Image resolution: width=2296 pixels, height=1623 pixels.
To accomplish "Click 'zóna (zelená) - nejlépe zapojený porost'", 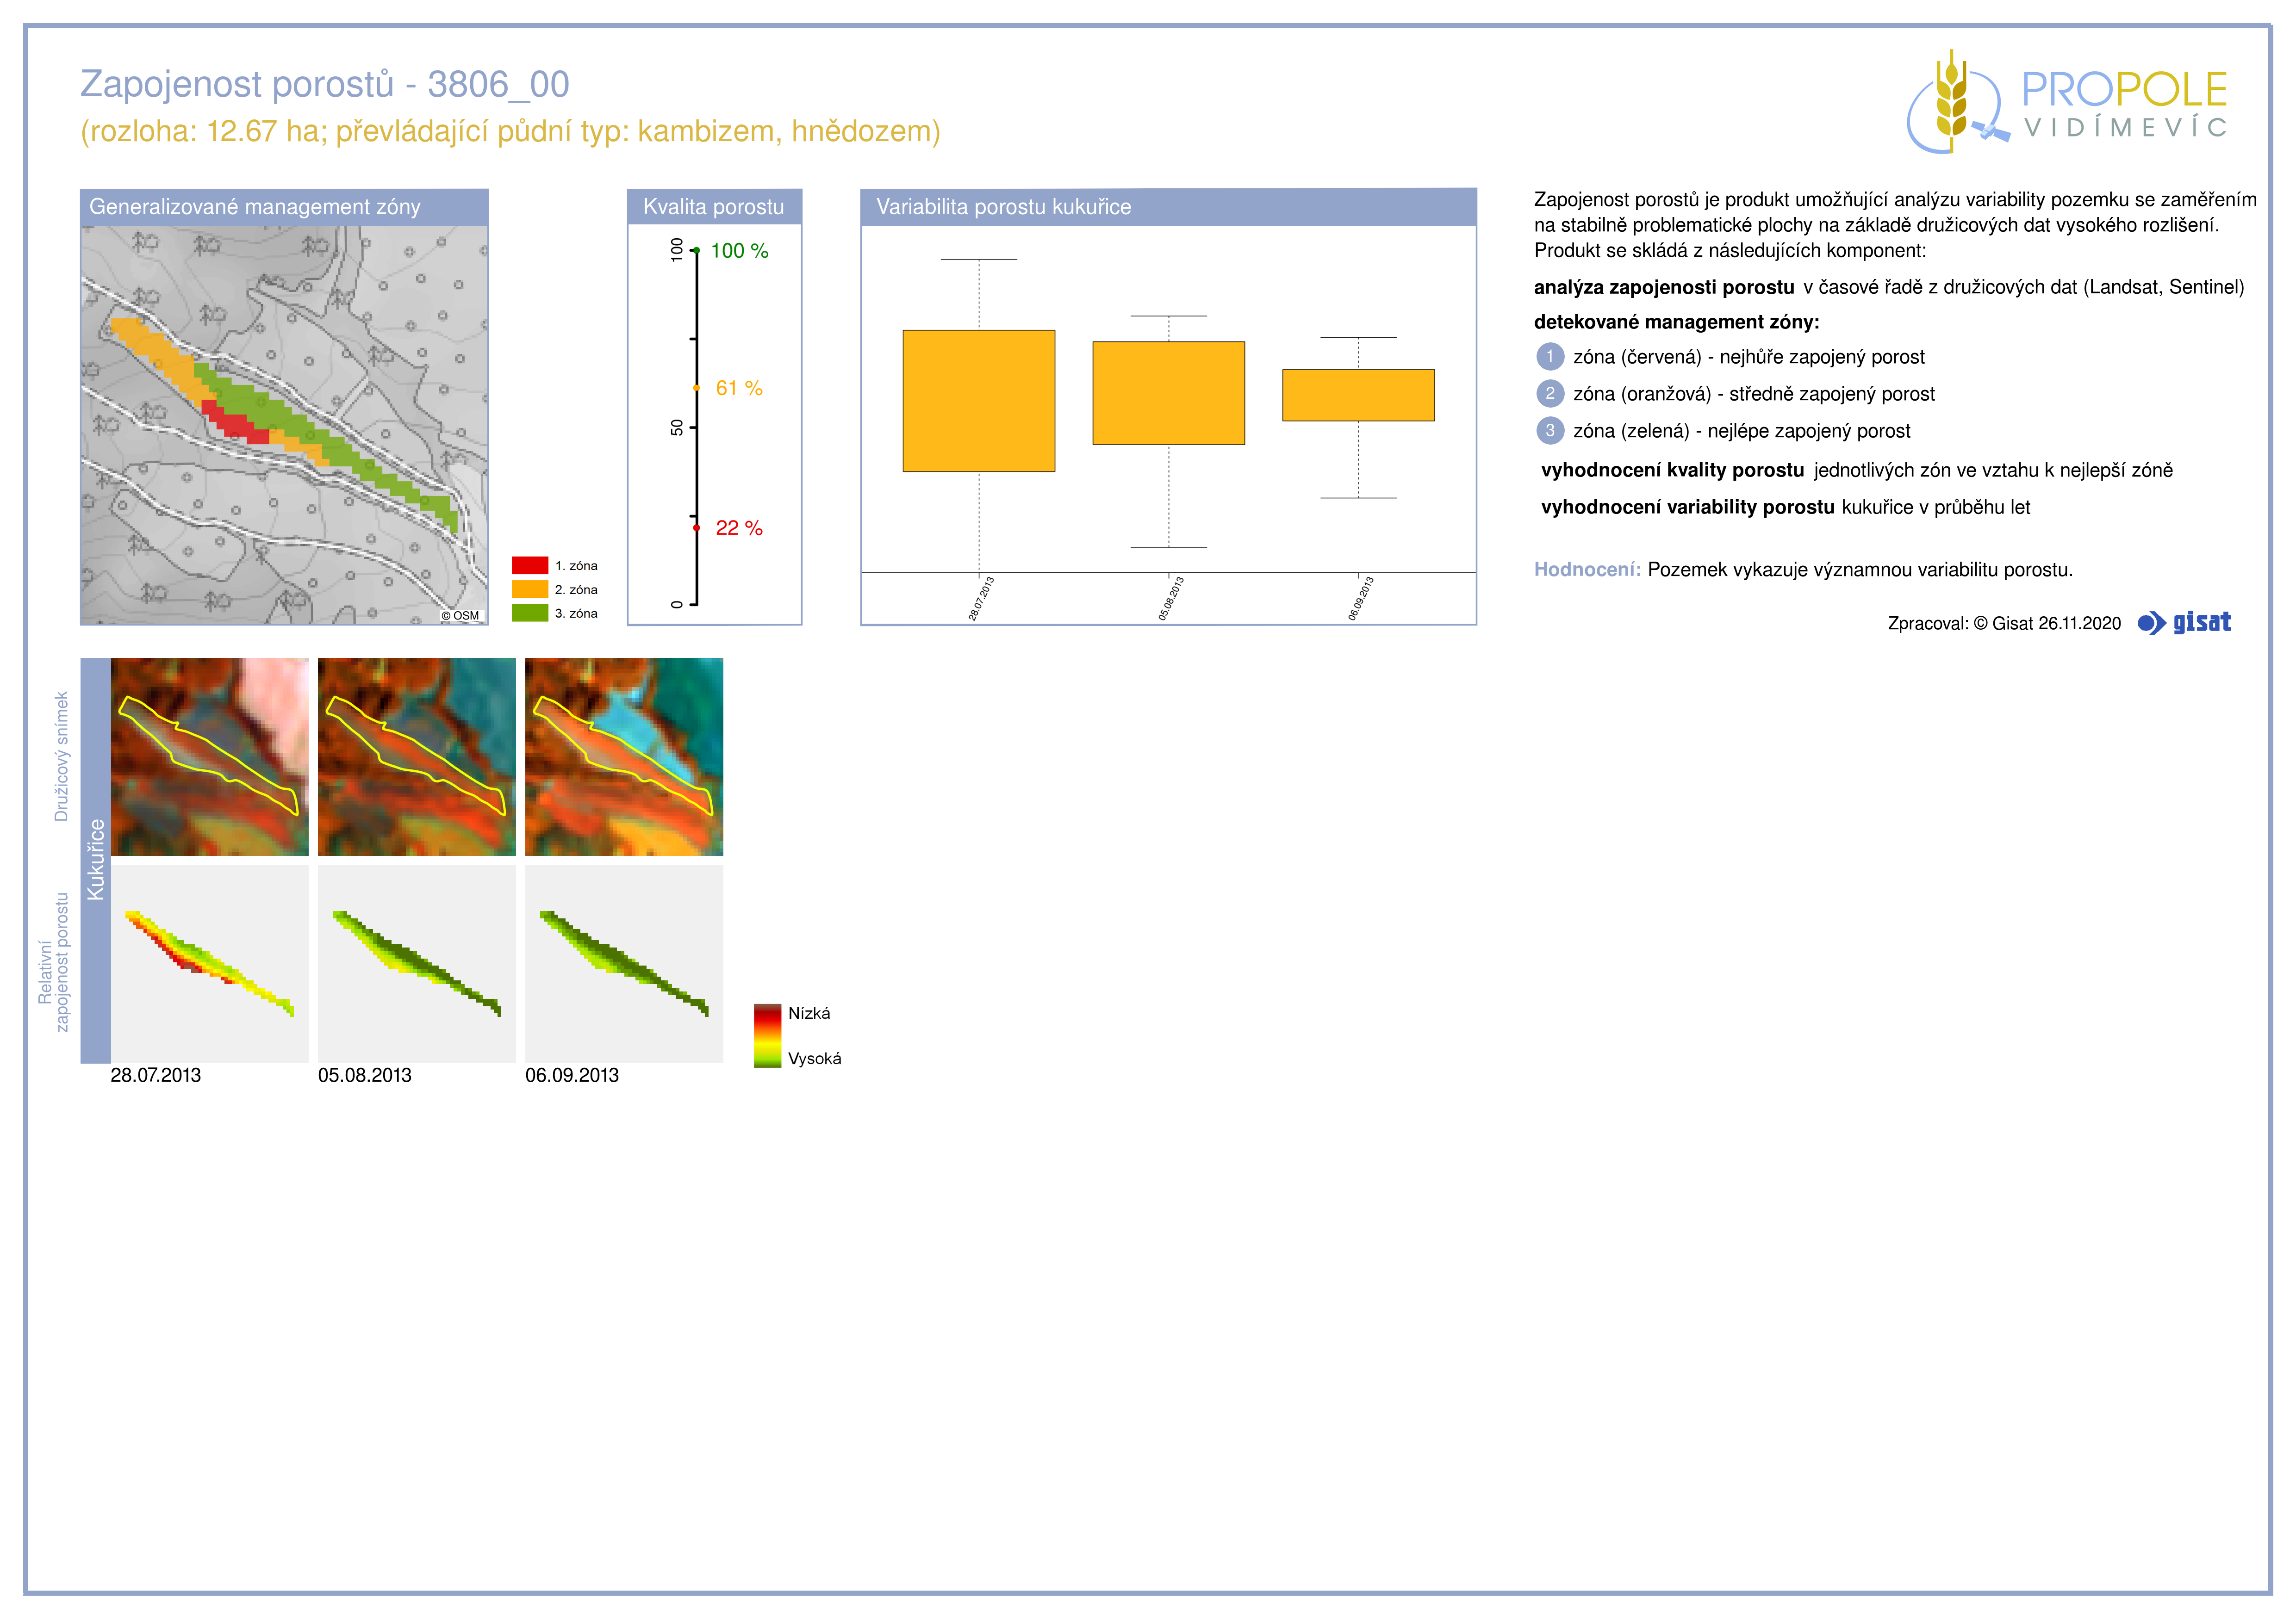I will [x=1742, y=431].
